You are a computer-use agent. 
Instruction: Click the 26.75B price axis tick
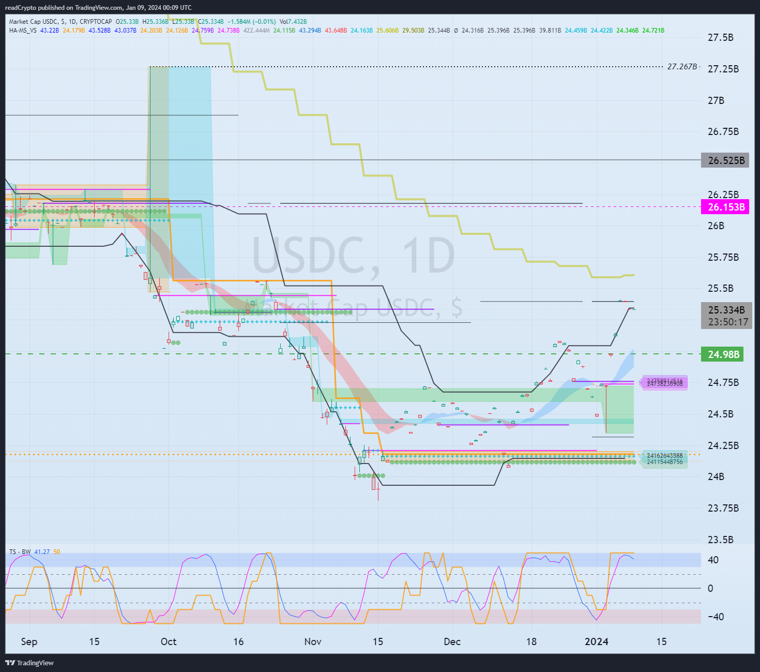723,131
